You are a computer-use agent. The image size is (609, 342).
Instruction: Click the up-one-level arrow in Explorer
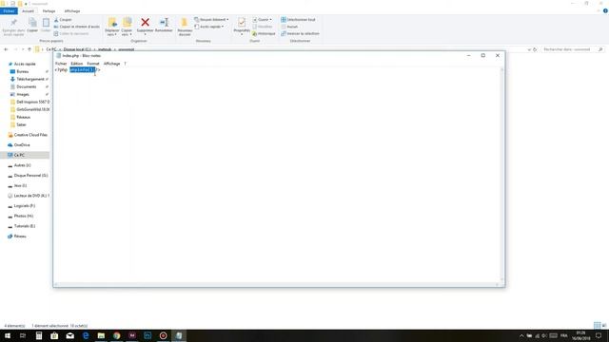pos(29,49)
